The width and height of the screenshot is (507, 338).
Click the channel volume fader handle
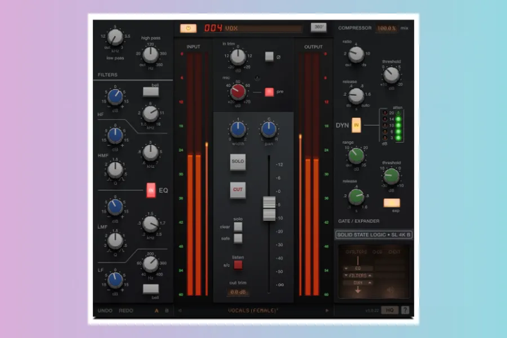point(269,208)
